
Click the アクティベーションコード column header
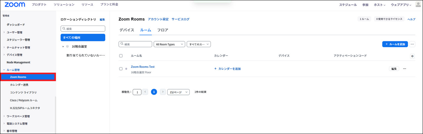tap(350, 56)
